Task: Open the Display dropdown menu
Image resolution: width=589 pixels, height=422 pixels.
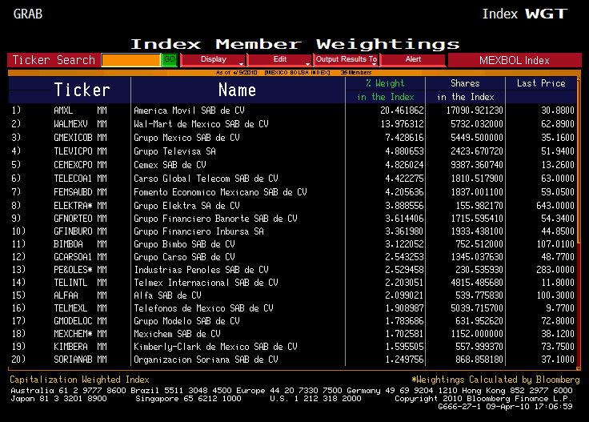Action: (x=213, y=60)
